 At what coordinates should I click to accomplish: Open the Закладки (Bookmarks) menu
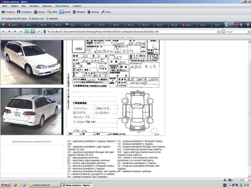34,6
